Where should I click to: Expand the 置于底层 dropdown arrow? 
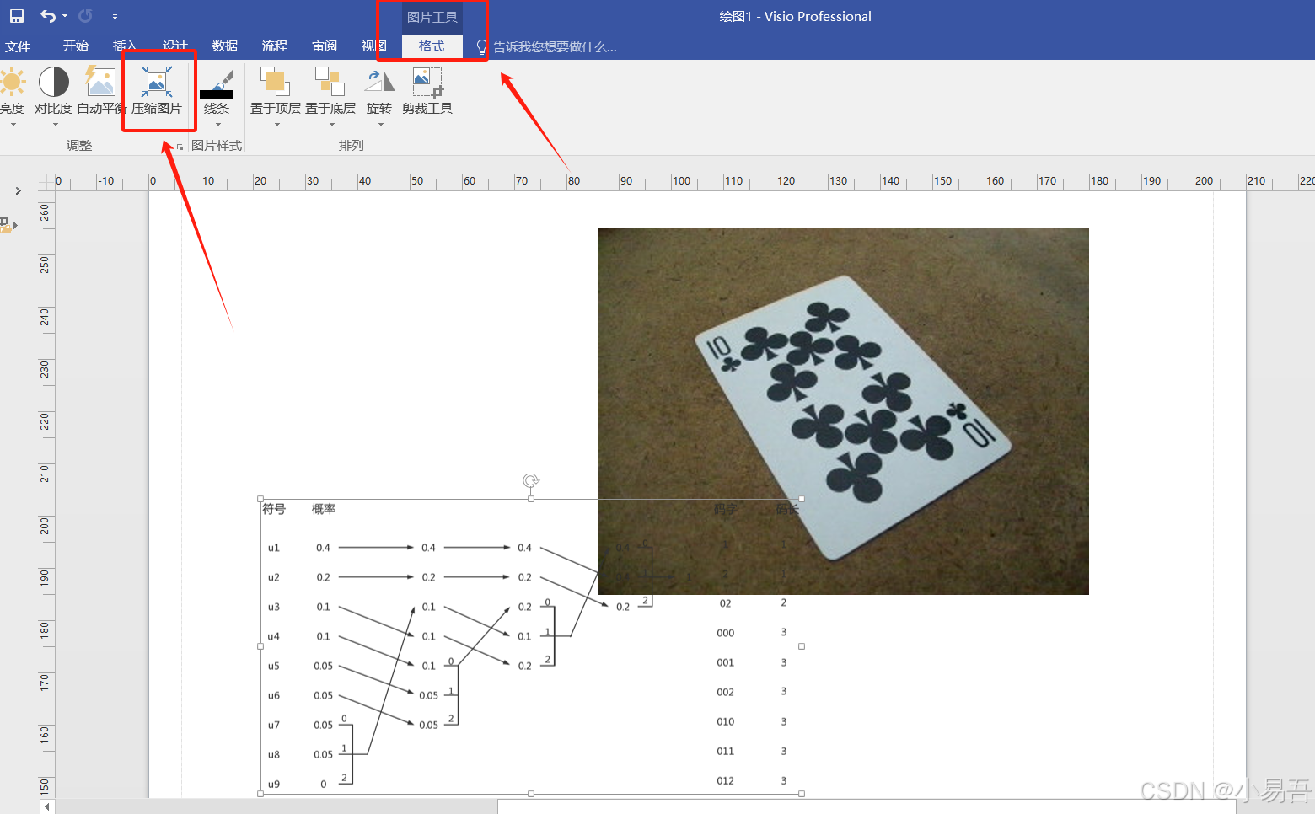(x=331, y=125)
